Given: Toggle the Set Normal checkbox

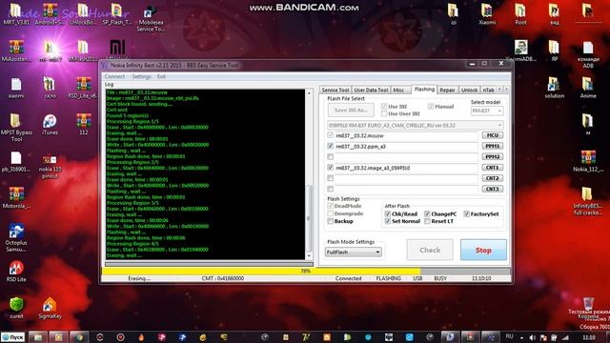Looking at the screenshot, I should pos(388,221).
